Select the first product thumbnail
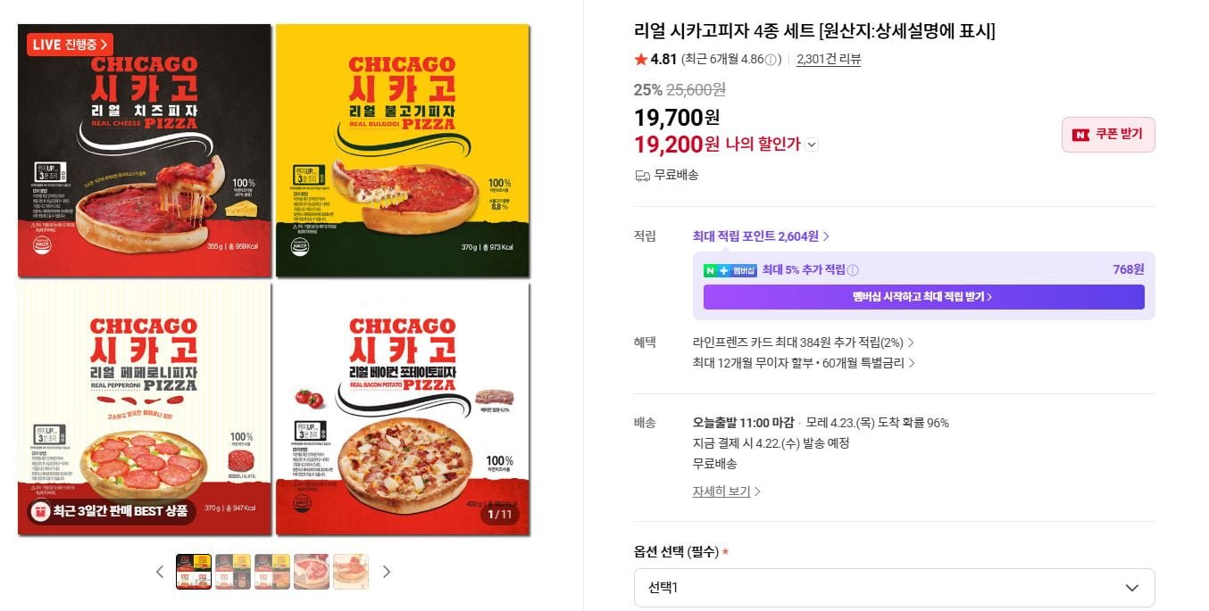 pos(194,572)
